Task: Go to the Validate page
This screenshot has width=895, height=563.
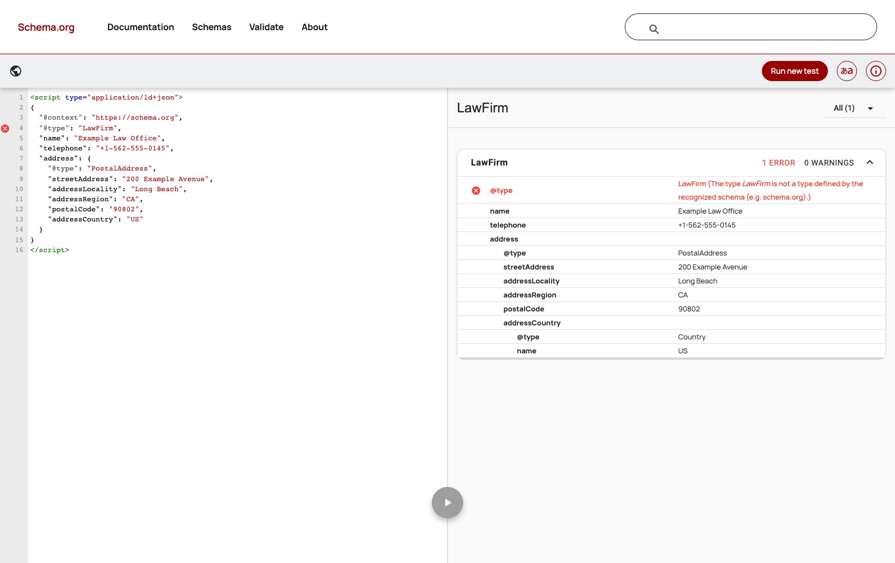Action: click(266, 27)
